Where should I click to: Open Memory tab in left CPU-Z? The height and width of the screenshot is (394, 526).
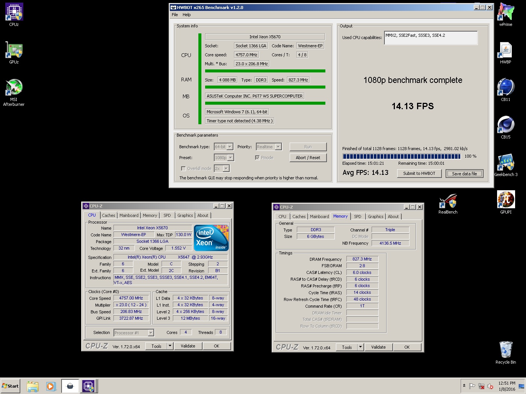pyautogui.click(x=150, y=215)
